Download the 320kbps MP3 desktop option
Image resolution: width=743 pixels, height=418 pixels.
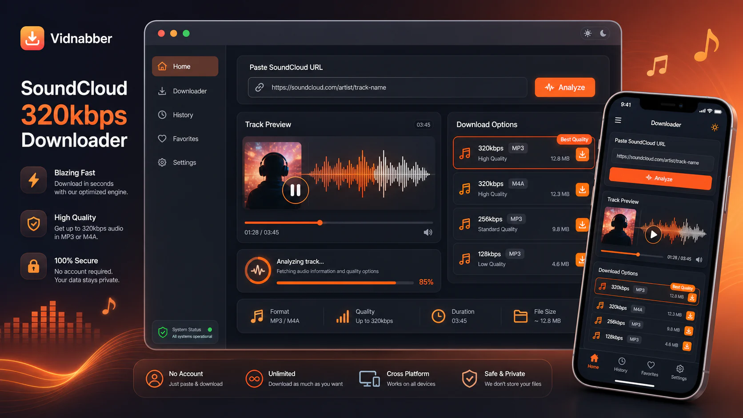coord(582,154)
